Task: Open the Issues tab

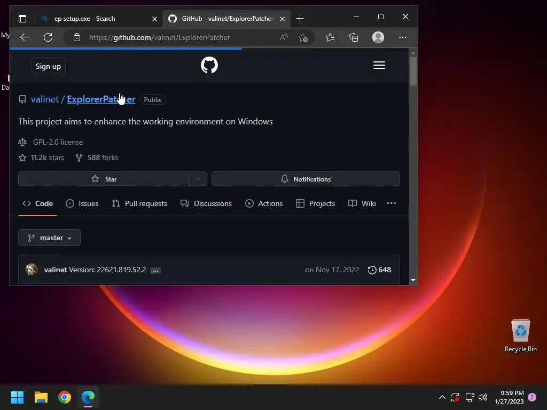Action: point(82,203)
